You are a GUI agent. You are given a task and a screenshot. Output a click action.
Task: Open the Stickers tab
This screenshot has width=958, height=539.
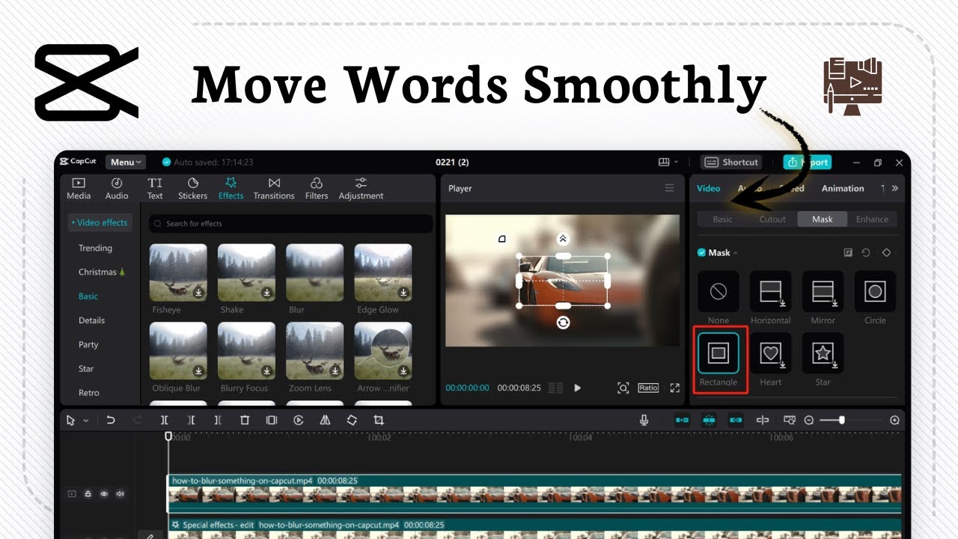click(192, 188)
